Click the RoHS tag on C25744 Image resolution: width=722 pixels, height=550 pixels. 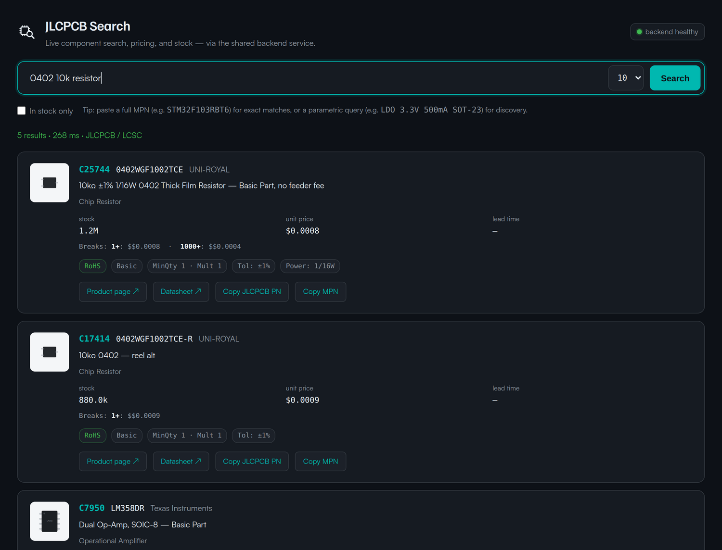(92, 266)
